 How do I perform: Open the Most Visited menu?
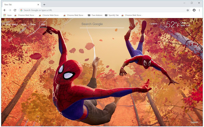(12, 24)
